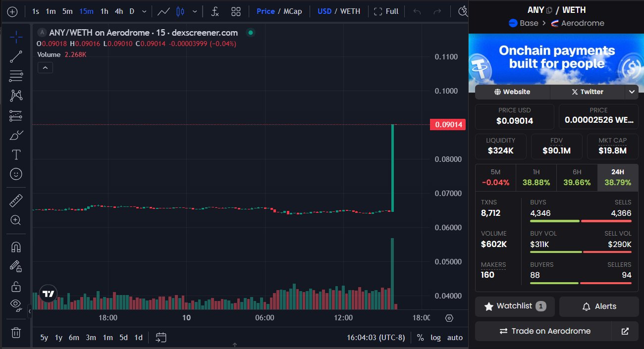Toggle the log scale
This screenshot has width=644, height=349.
[x=435, y=338]
